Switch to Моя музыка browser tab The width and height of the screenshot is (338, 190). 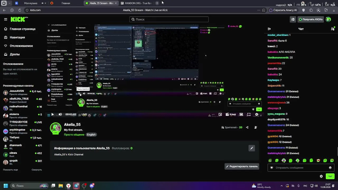click(x=31, y=3)
